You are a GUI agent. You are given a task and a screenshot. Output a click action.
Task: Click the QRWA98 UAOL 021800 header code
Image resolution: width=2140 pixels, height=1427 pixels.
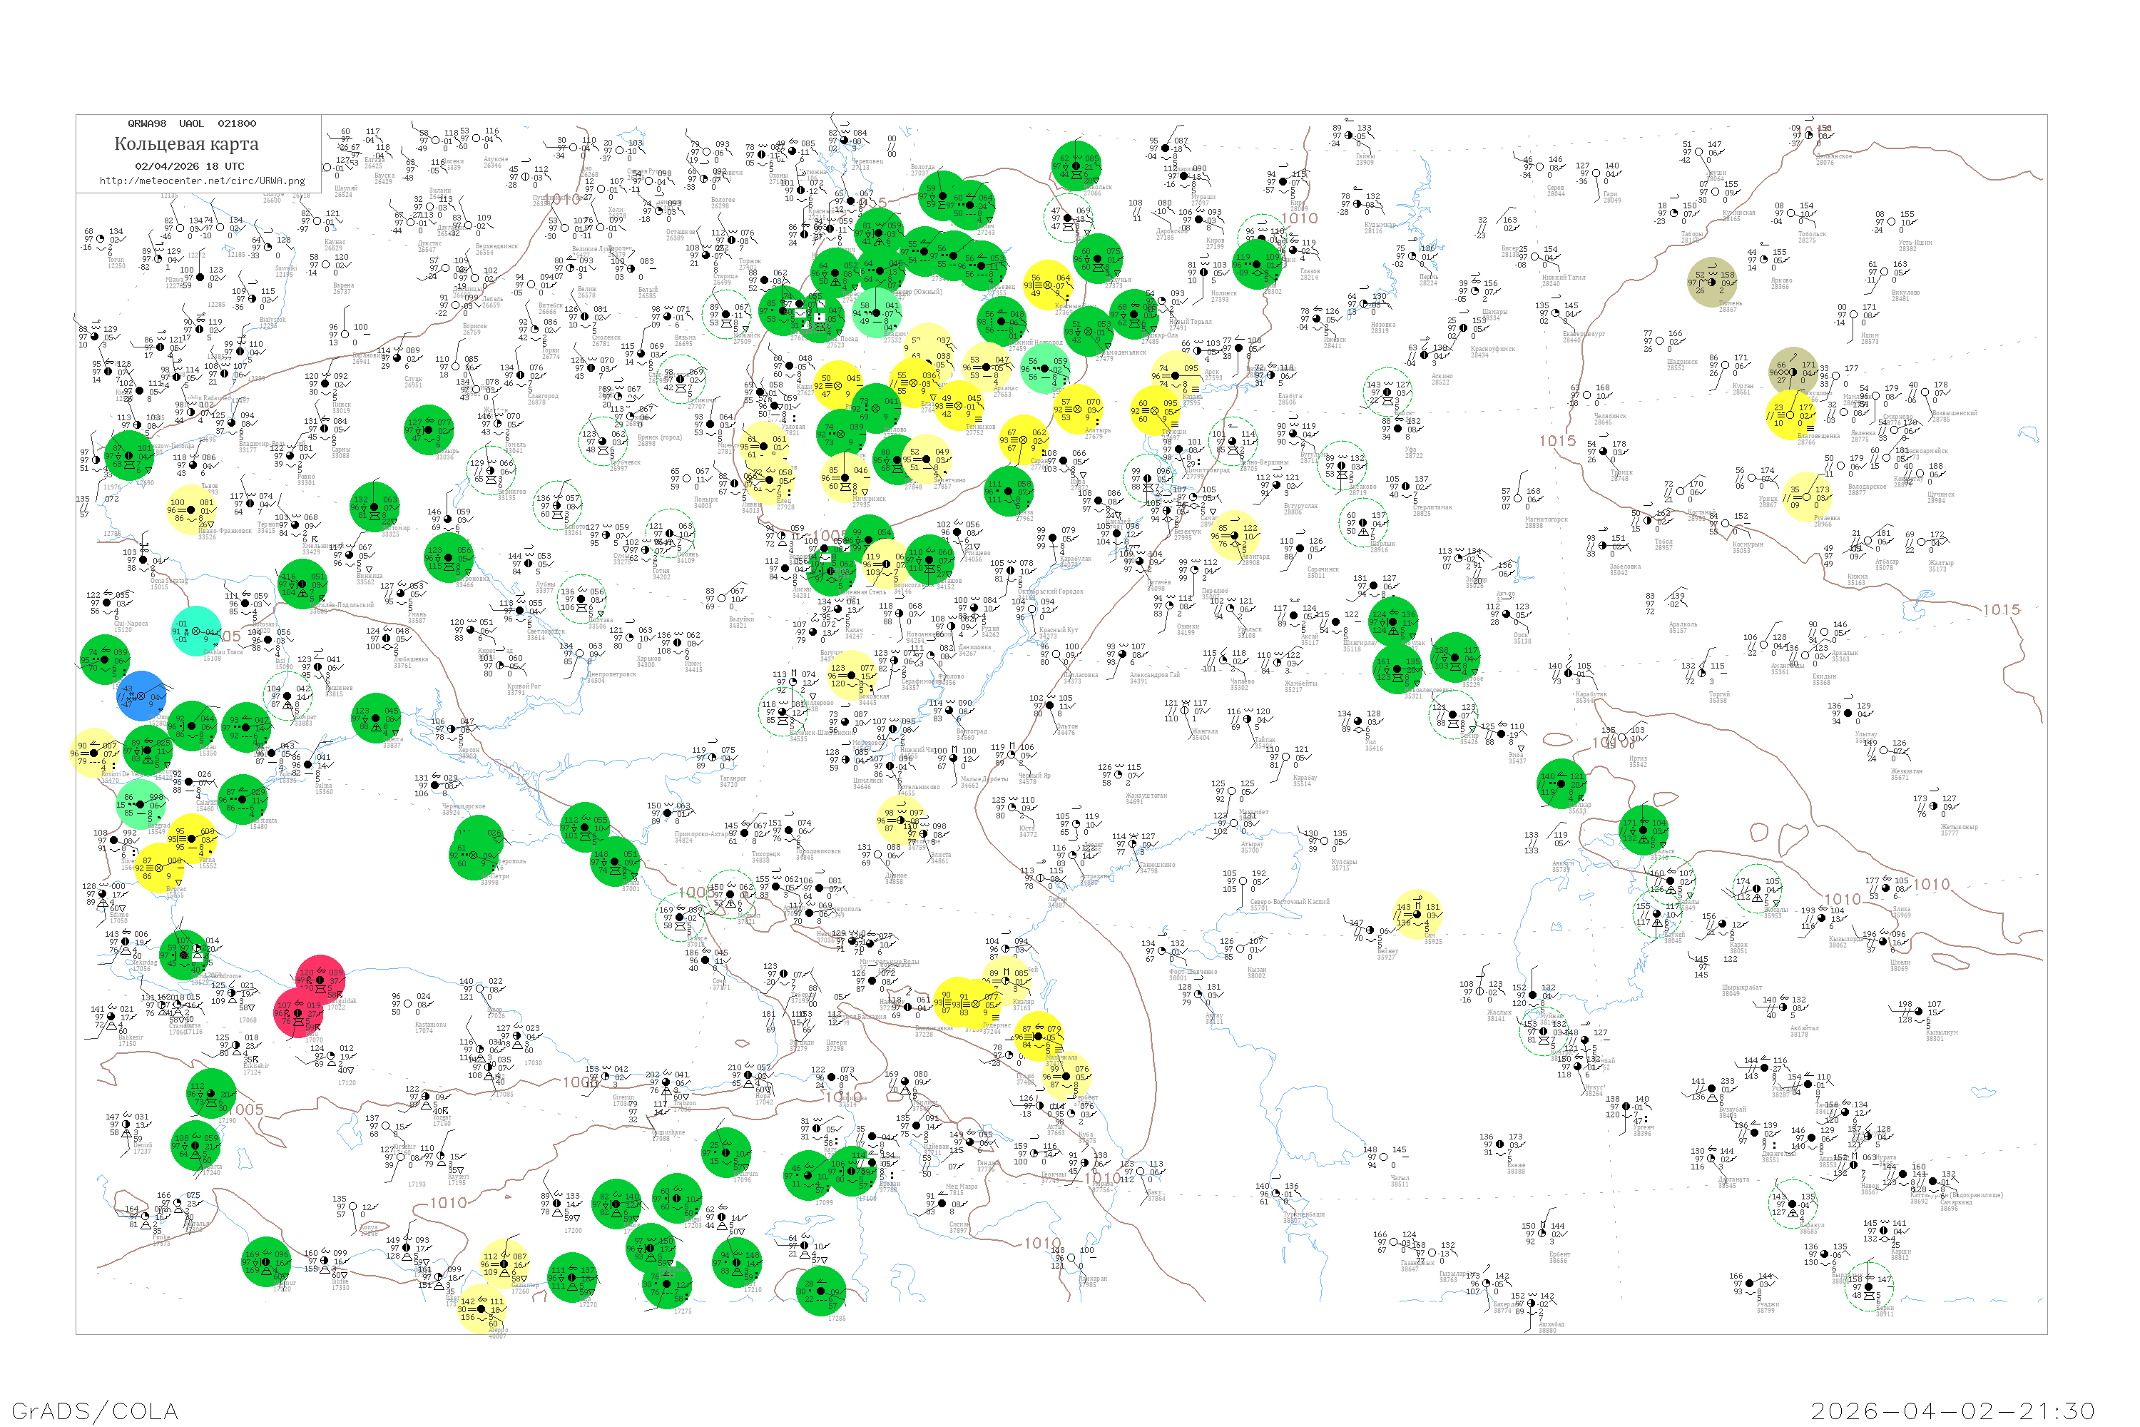coord(191,123)
